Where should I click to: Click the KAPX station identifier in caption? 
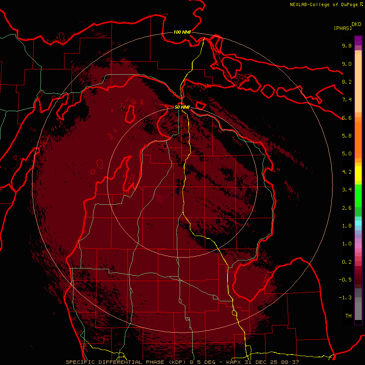point(234,362)
